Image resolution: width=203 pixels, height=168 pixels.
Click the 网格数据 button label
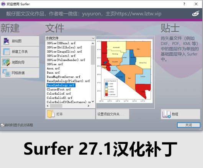(x=18, y=73)
